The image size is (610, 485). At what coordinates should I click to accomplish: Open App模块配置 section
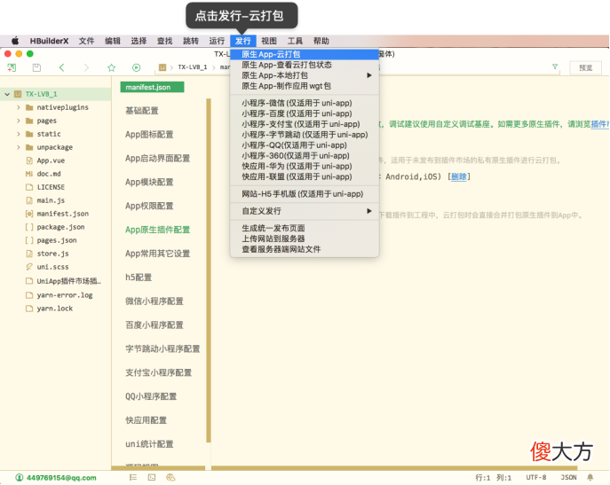click(x=149, y=182)
